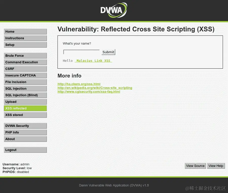This screenshot has height=193, width=228.
Task: Click the highlighted XSS reflected item
Action: tap(25, 108)
